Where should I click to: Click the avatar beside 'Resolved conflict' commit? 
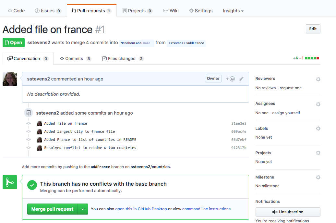coord(39,148)
